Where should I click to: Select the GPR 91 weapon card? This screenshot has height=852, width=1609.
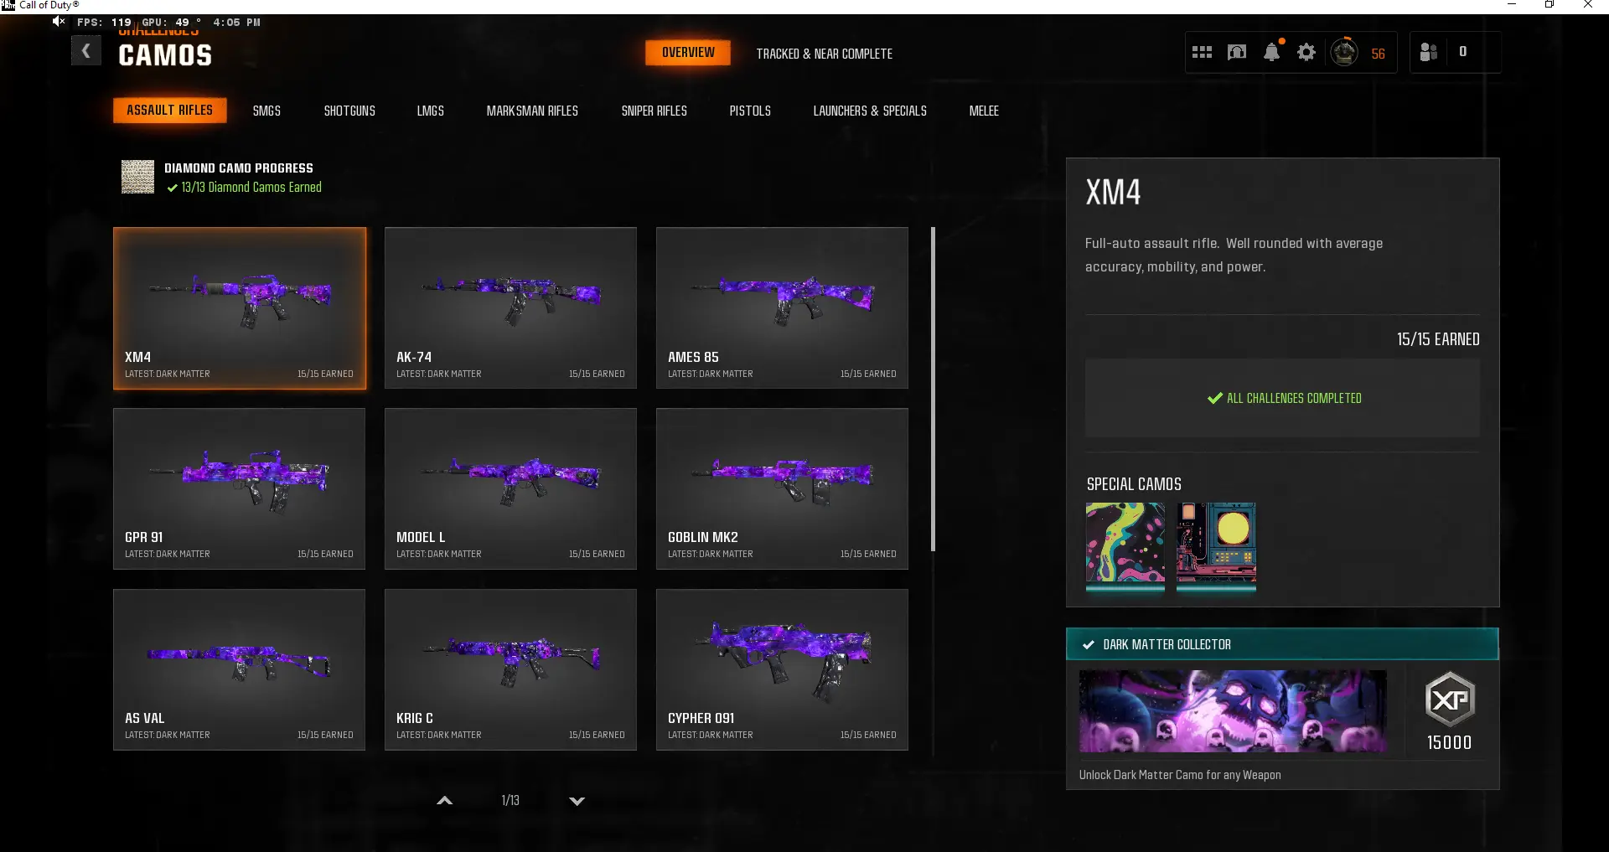click(239, 488)
